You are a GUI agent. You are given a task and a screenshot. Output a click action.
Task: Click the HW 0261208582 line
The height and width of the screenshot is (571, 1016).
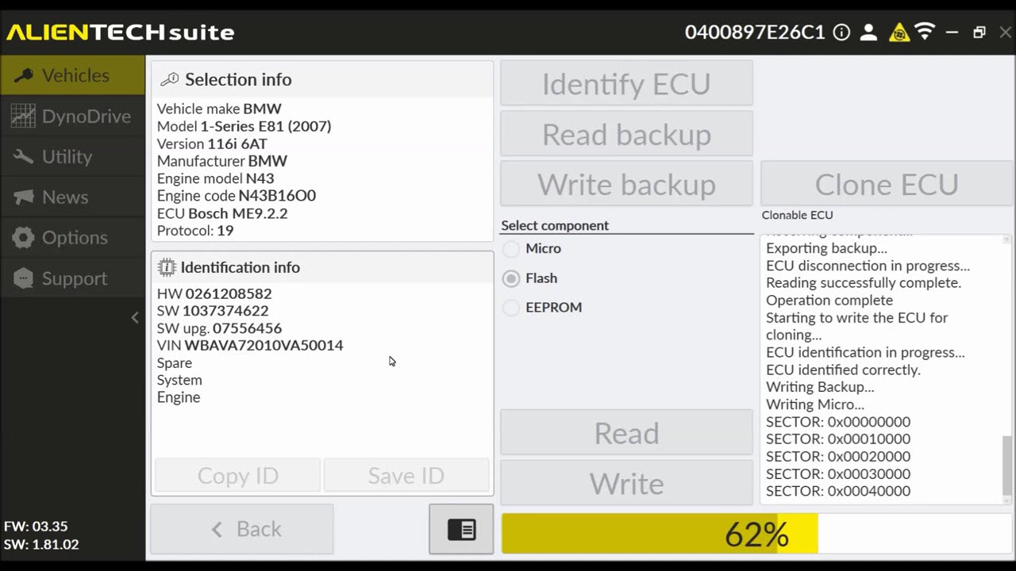pos(214,293)
